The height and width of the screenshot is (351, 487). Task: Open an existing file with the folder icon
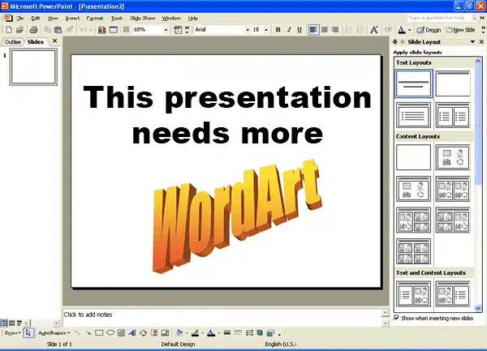pos(19,30)
